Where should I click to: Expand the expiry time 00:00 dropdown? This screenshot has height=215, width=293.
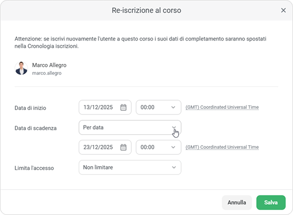(x=158, y=147)
